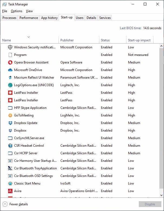Click the sort chevron above Name column
This screenshot has width=164, height=211.
[x=29, y=37]
